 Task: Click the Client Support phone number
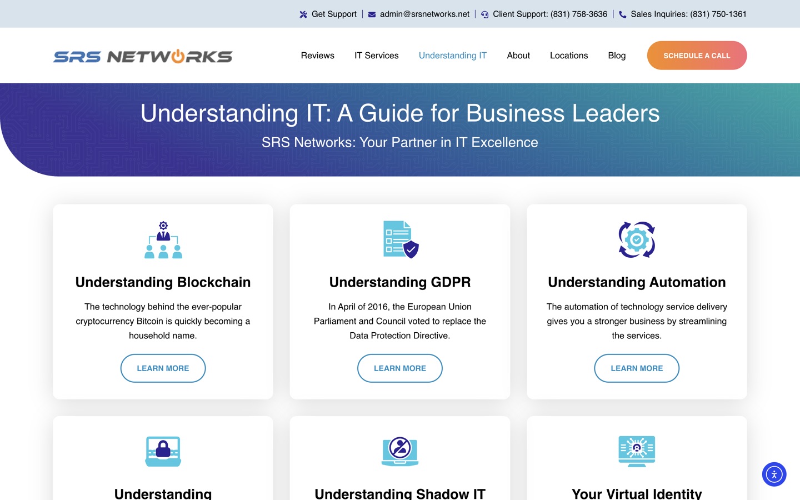(550, 14)
